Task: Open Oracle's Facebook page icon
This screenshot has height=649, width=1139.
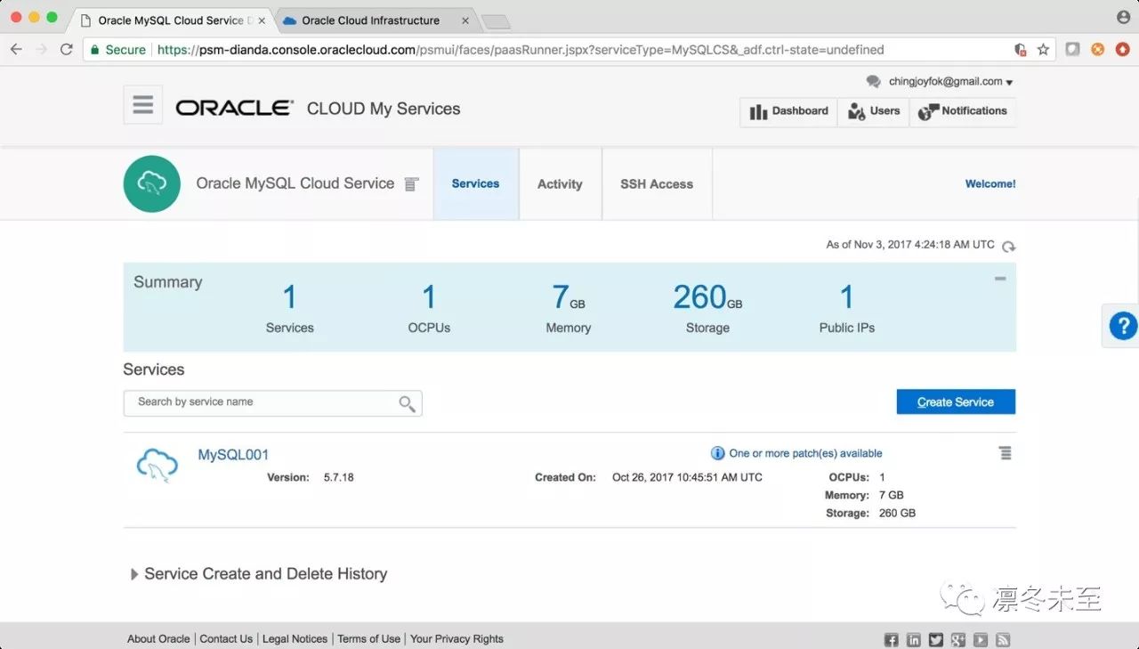Action: tap(891, 639)
